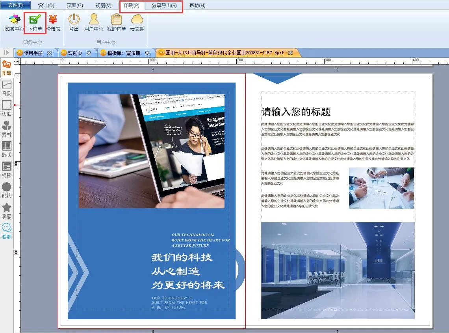The height and width of the screenshot is (333, 449).
Task: Open the 版式 layout panel
Action: click(7, 149)
